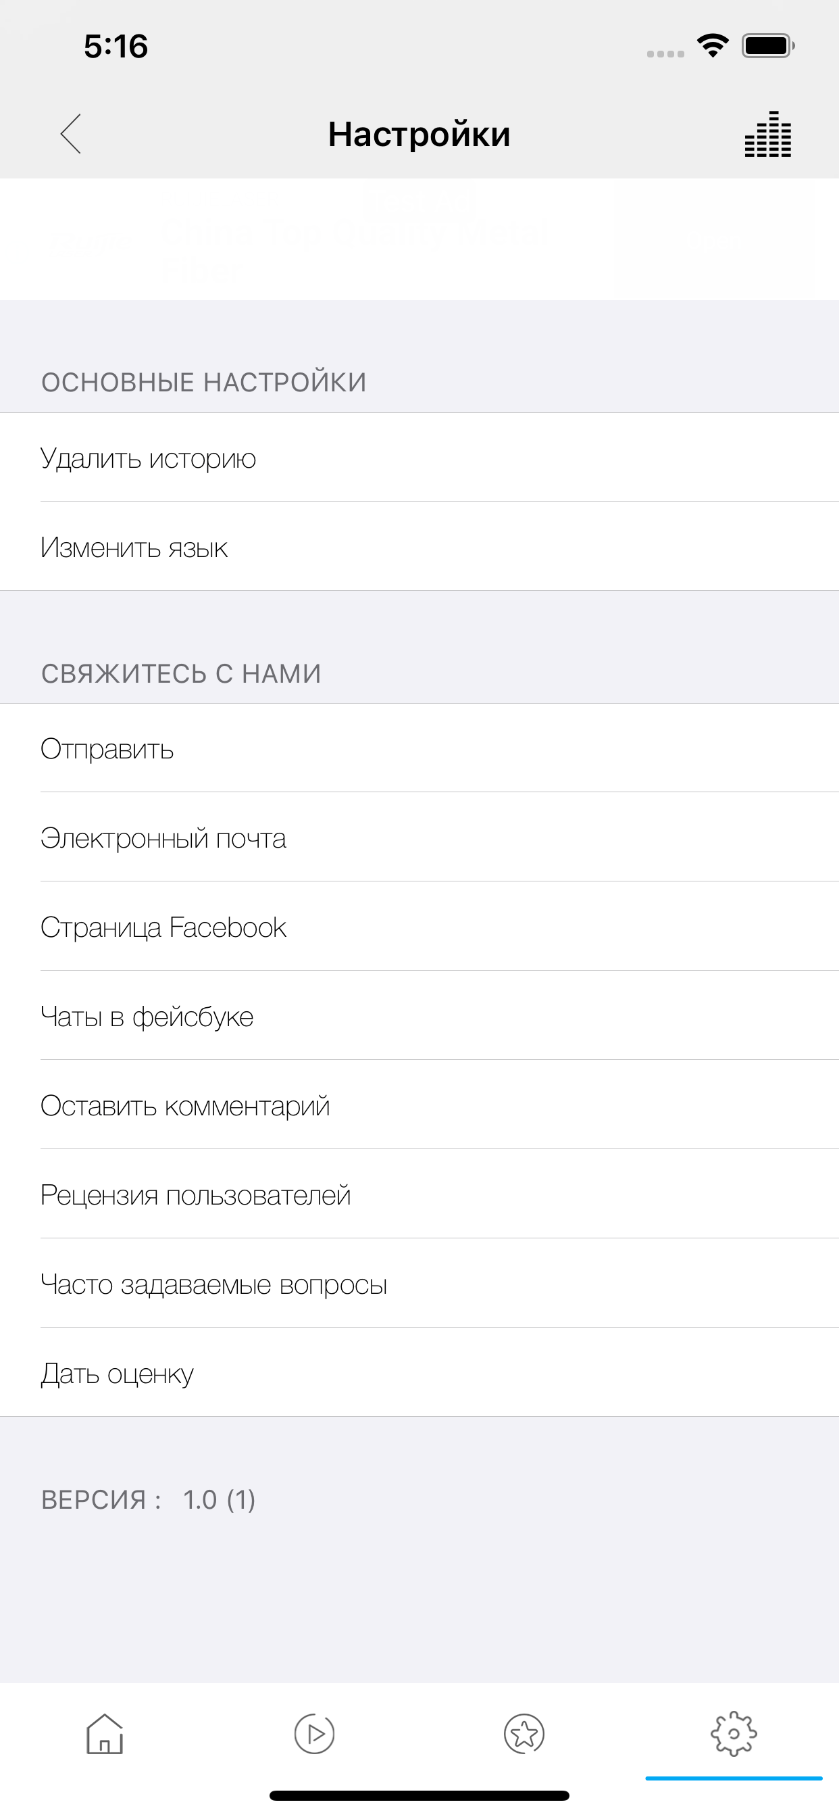This screenshot has height=1817, width=839.
Task: Choose Отправить in contact section
Action: pos(419,748)
